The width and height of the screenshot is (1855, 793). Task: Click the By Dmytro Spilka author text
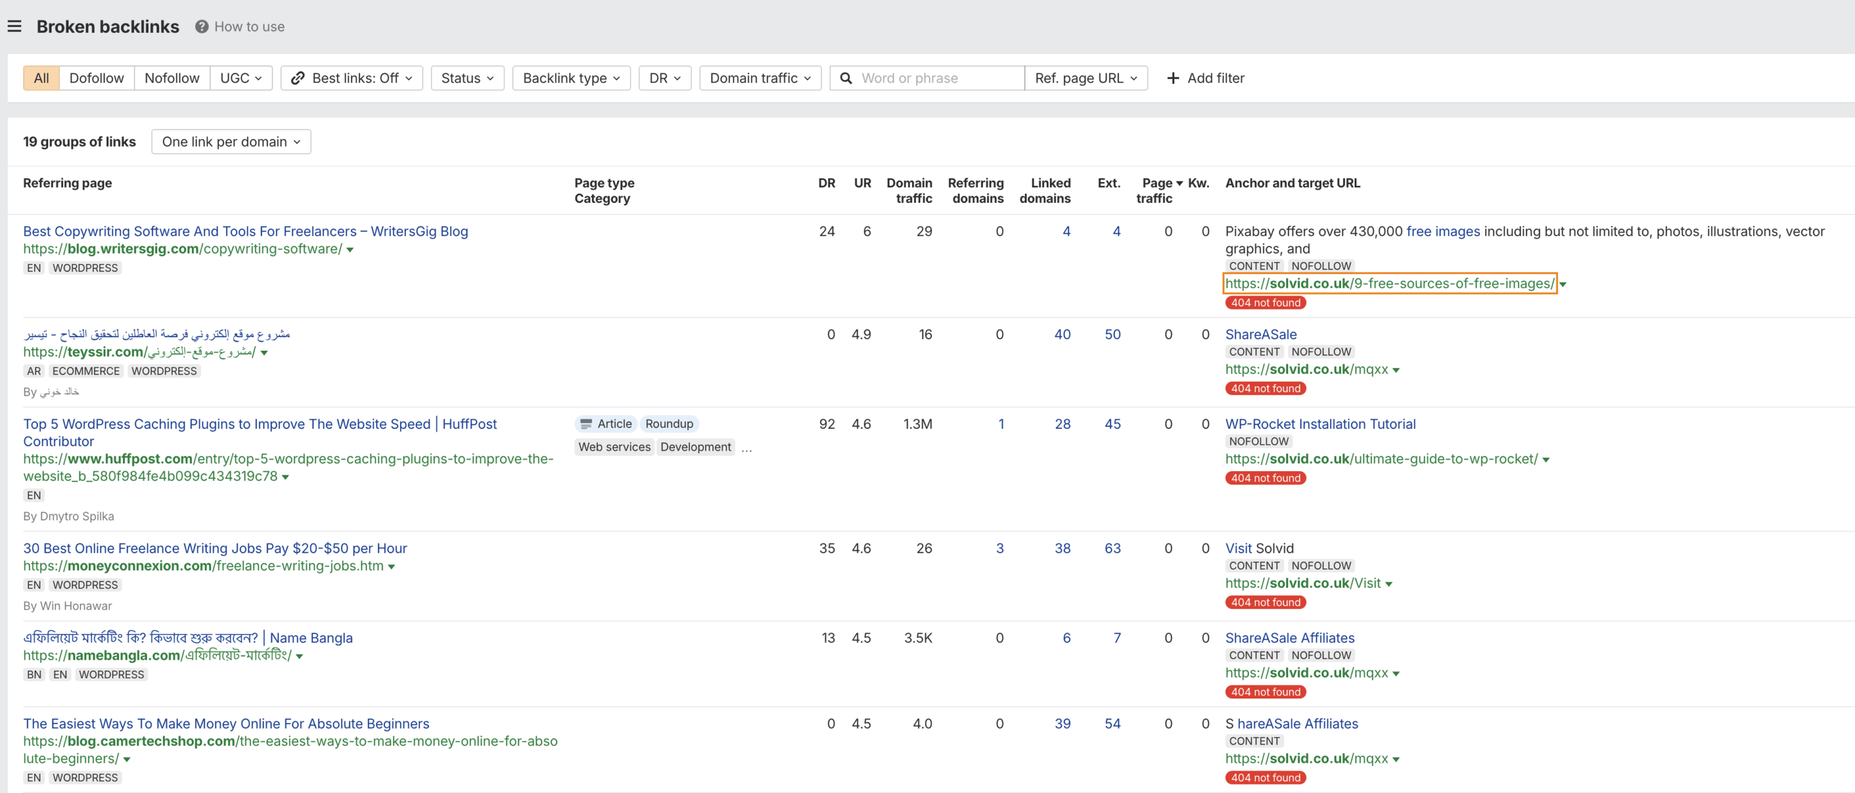68,516
